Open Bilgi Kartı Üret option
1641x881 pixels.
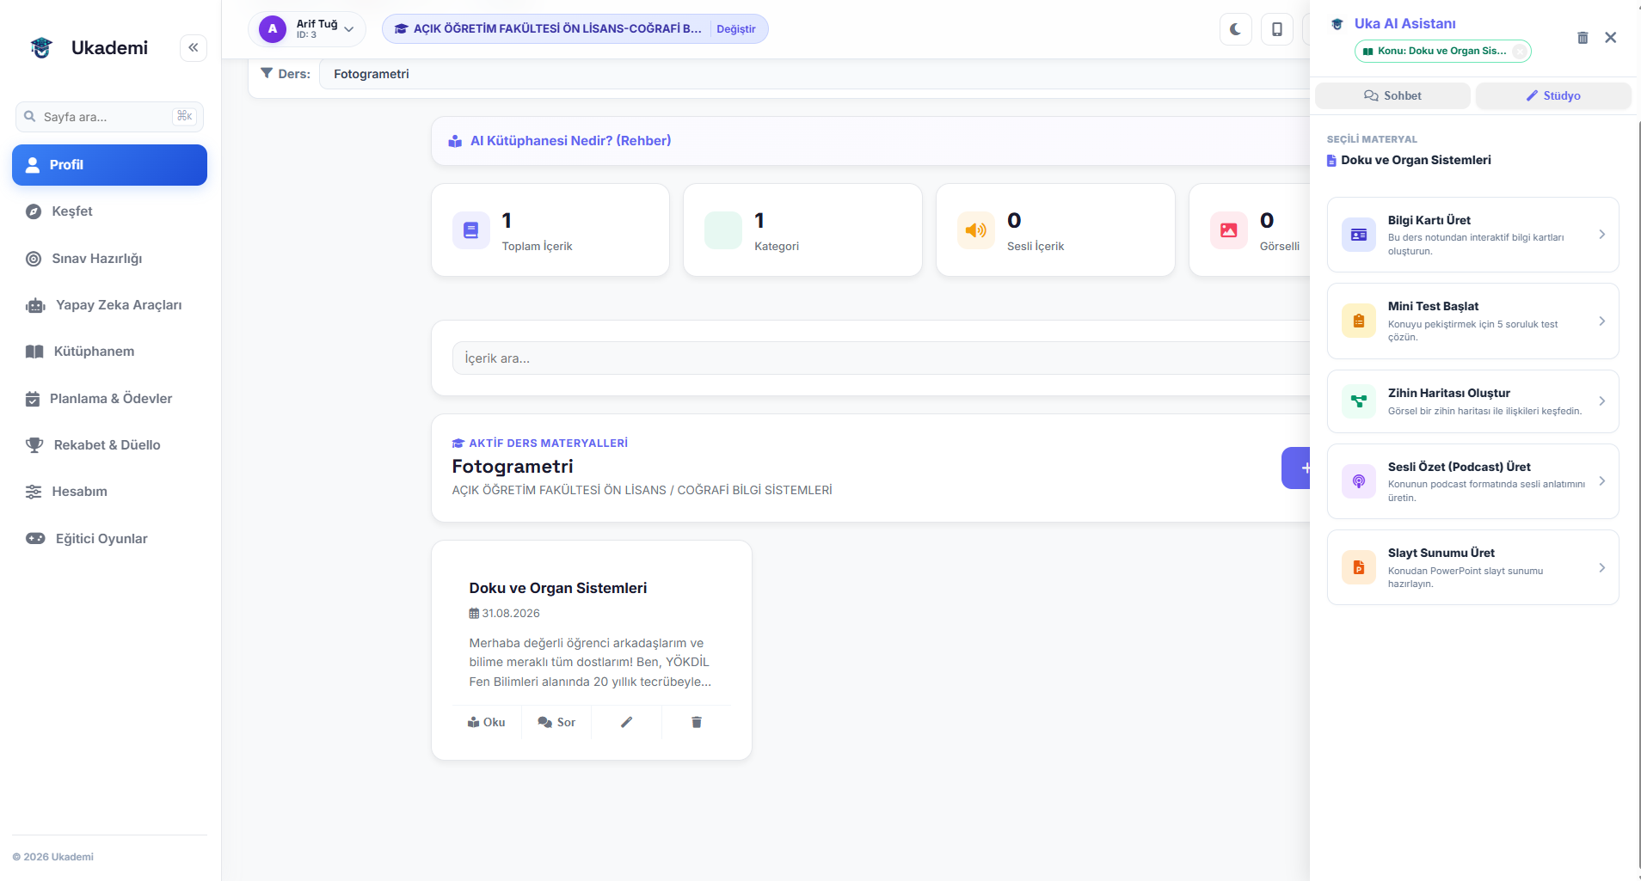pos(1472,235)
